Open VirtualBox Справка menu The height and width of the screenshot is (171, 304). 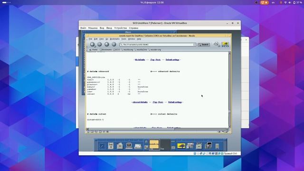[x=133, y=28]
